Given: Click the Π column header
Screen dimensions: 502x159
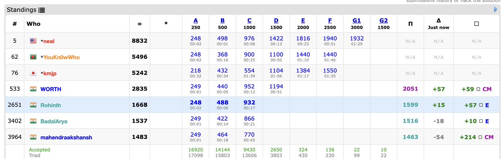Looking at the screenshot, I should point(410,24).
